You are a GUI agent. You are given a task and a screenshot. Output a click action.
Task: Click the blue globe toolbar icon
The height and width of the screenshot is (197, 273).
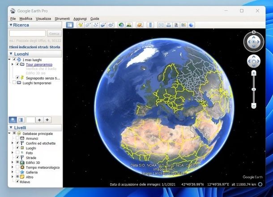(191, 25)
